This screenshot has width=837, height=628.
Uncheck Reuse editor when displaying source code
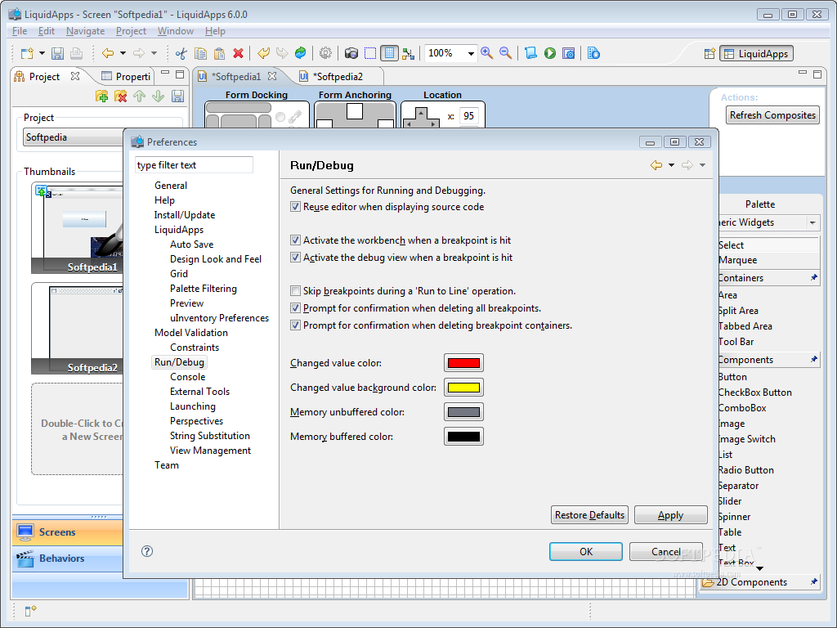295,207
